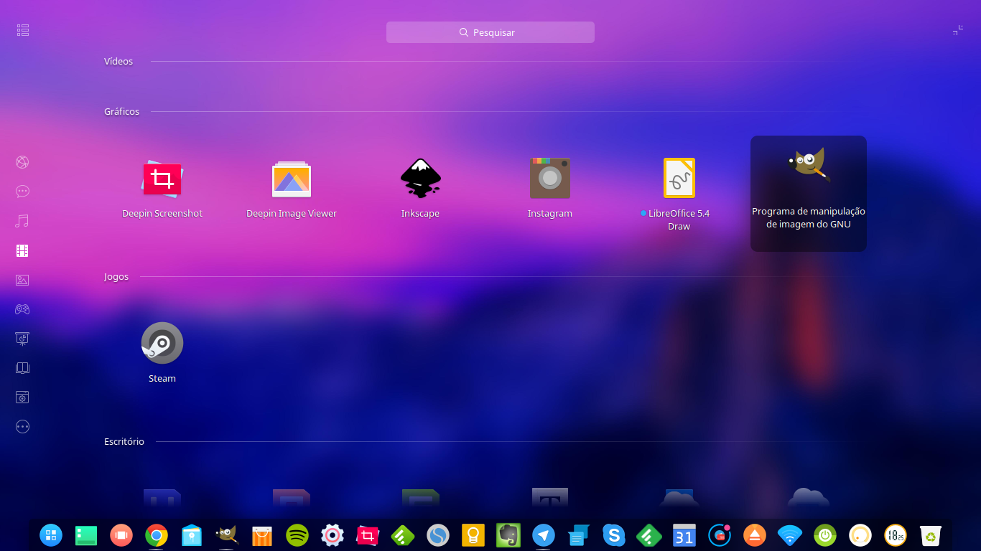Click the clock showing 18:25
981x551 pixels.
(896, 534)
